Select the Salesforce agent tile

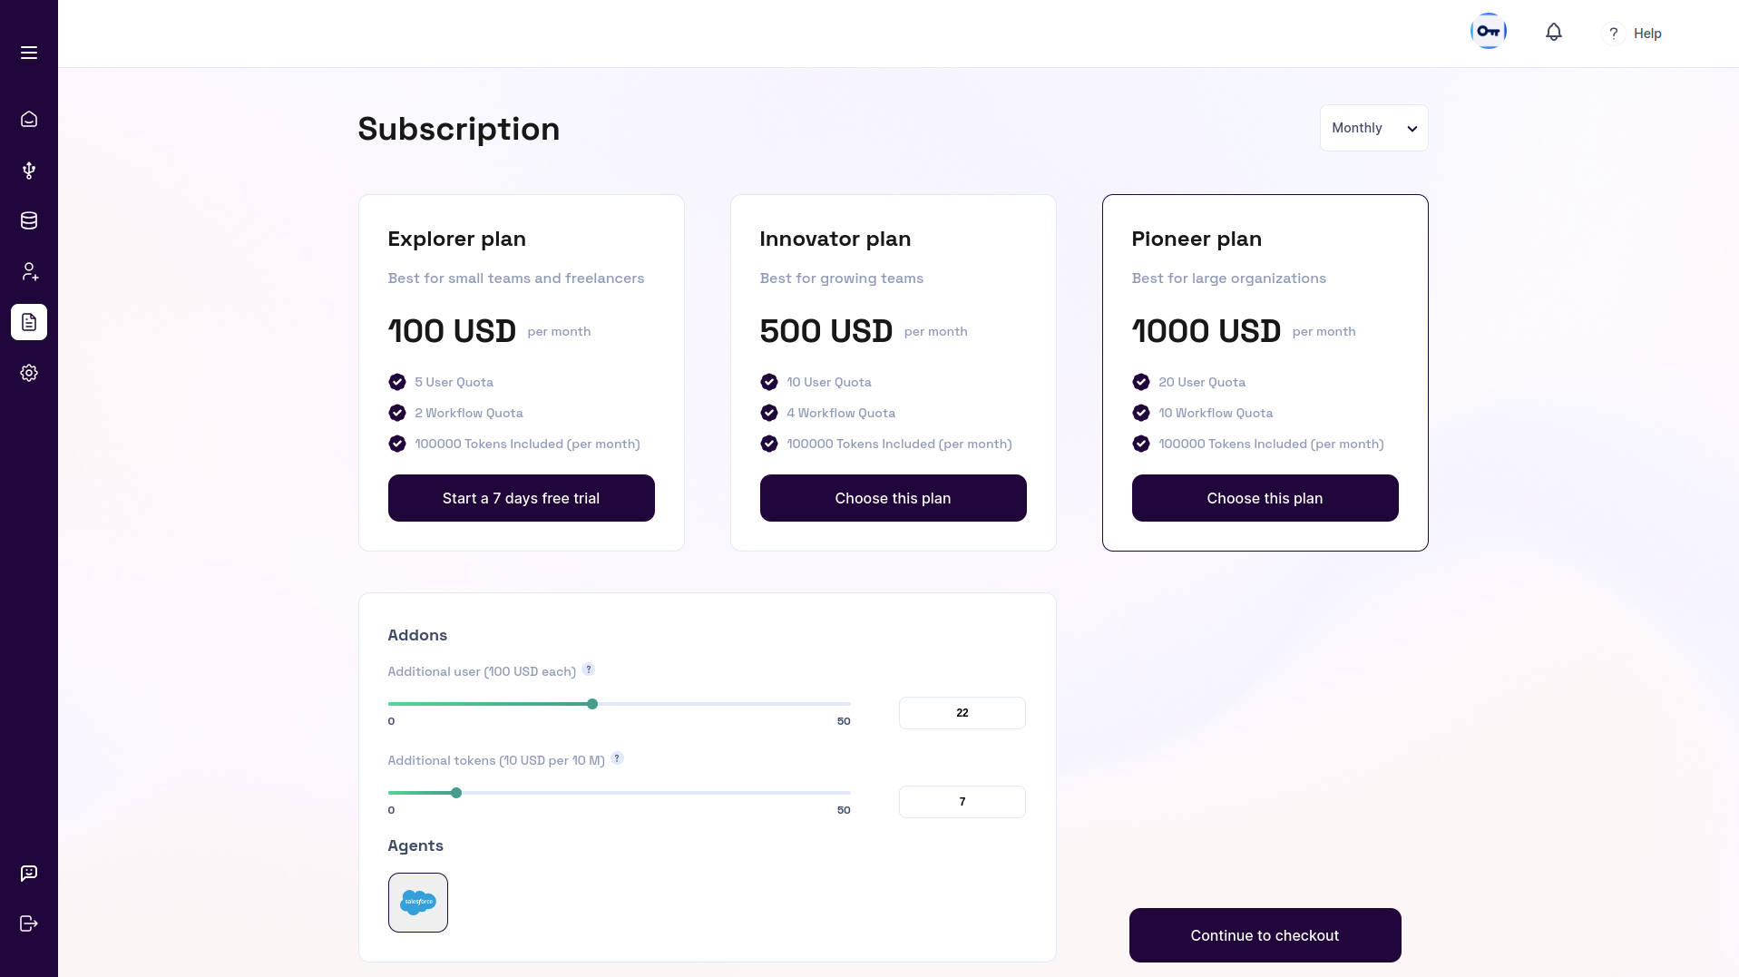(x=418, y=903)
